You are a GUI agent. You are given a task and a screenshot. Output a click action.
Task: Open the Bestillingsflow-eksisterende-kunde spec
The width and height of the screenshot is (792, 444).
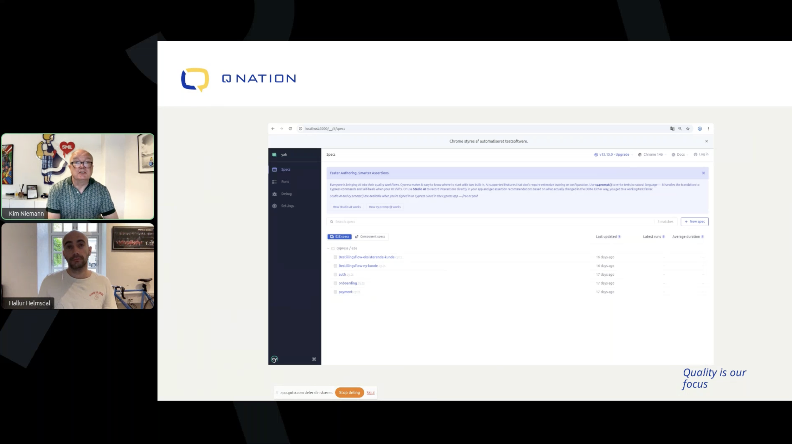370,257
